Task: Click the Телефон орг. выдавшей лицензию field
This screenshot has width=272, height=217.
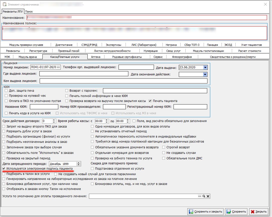Action: pos(136,67)
